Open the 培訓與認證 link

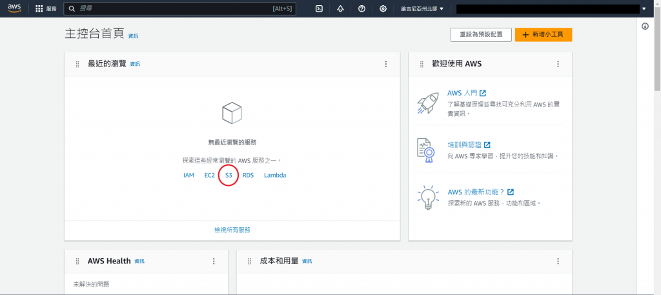[x=469, y=145]
